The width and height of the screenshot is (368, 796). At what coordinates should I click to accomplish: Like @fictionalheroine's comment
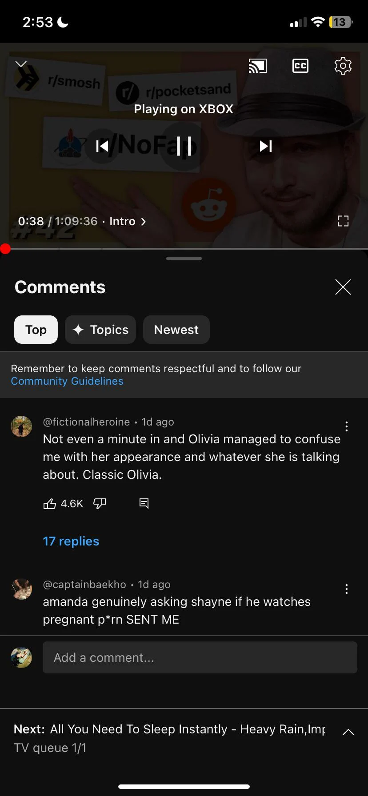coord(50,503)
